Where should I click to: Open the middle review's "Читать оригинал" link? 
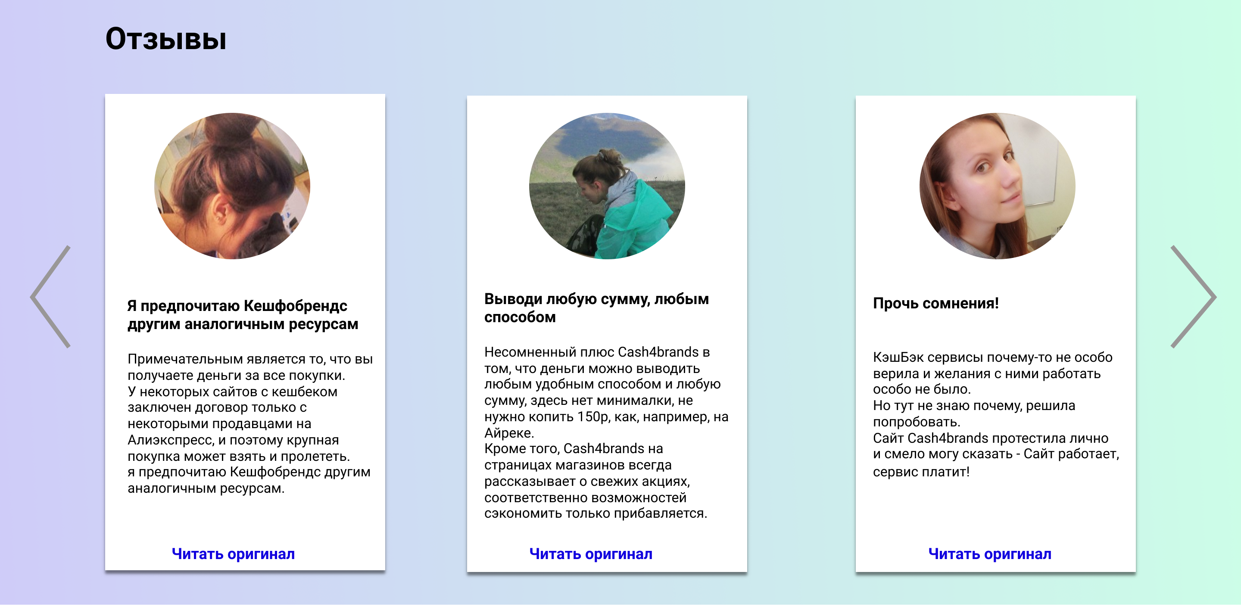(x=591, y=554)
